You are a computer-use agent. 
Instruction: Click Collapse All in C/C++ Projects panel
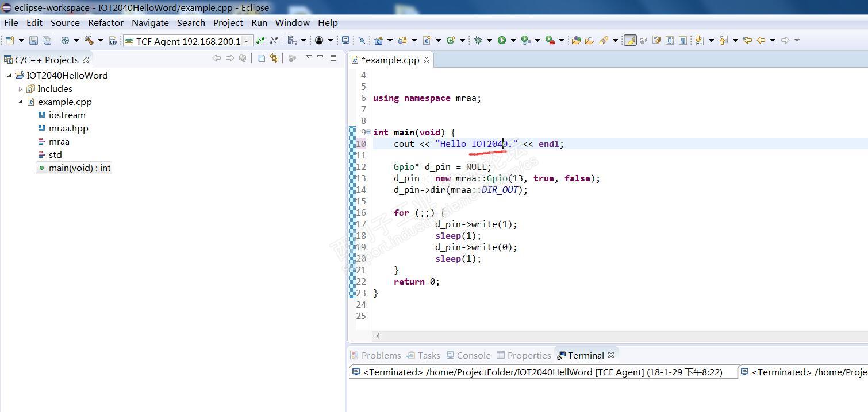click(x=261, y=58)
